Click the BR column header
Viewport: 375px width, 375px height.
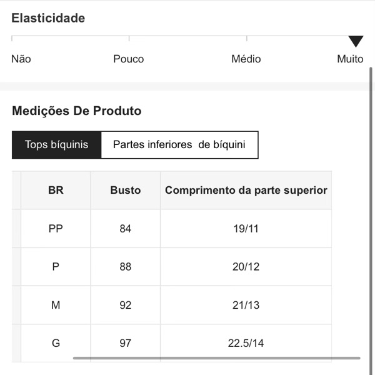point(56,191)
